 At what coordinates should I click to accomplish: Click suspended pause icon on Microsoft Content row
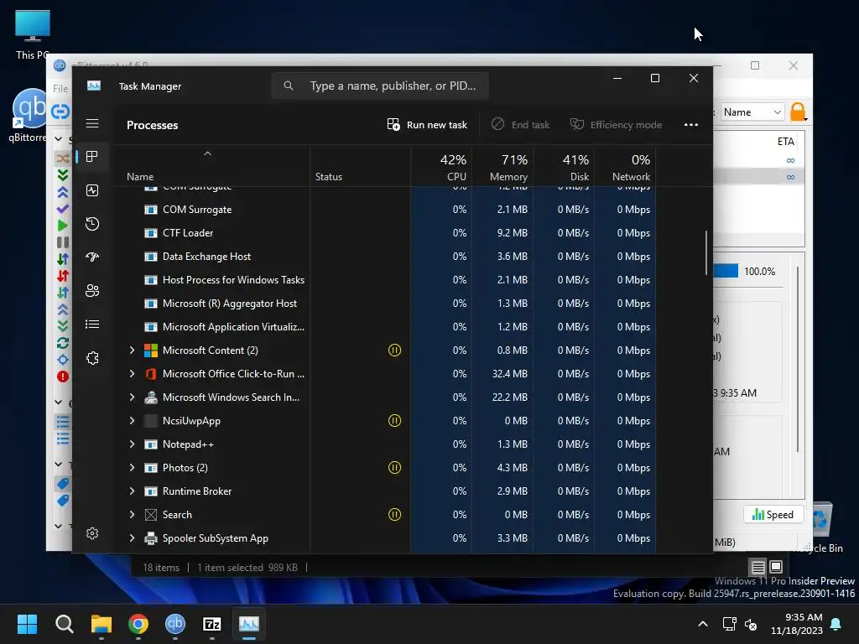point(394,350)
